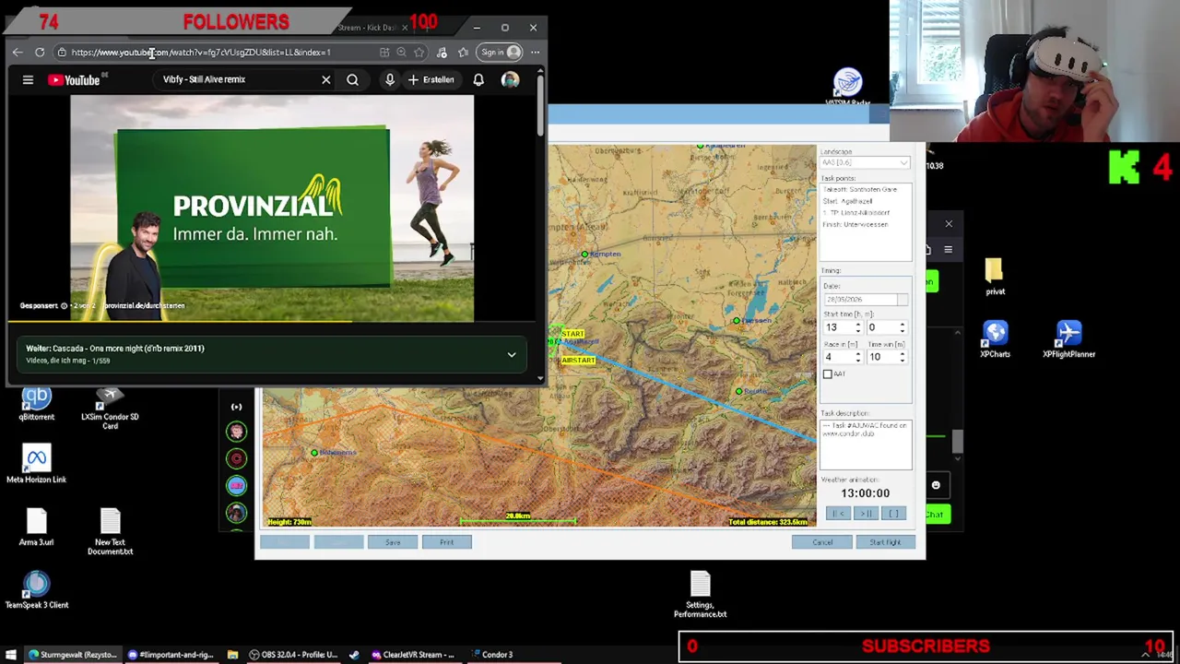
Task: Adjust the Race in minutes stepper
Action: click(858, 357)
